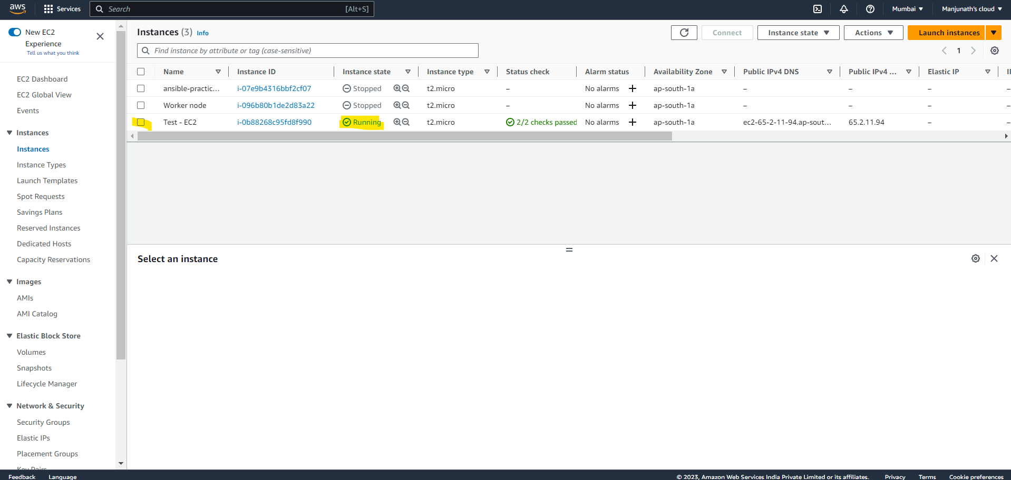Image resolution: width=1011 pixels, height=480 pixels.
Task: Open table preferences gear icon
Action: point(995,51)
